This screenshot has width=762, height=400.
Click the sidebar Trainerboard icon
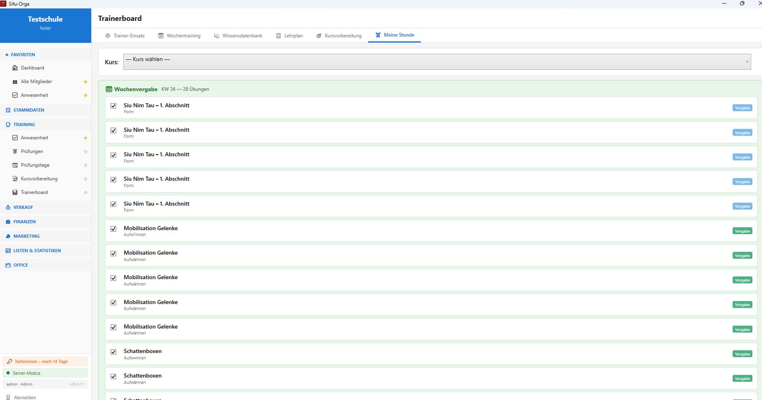pyautogui.click(x=15, y=193)
